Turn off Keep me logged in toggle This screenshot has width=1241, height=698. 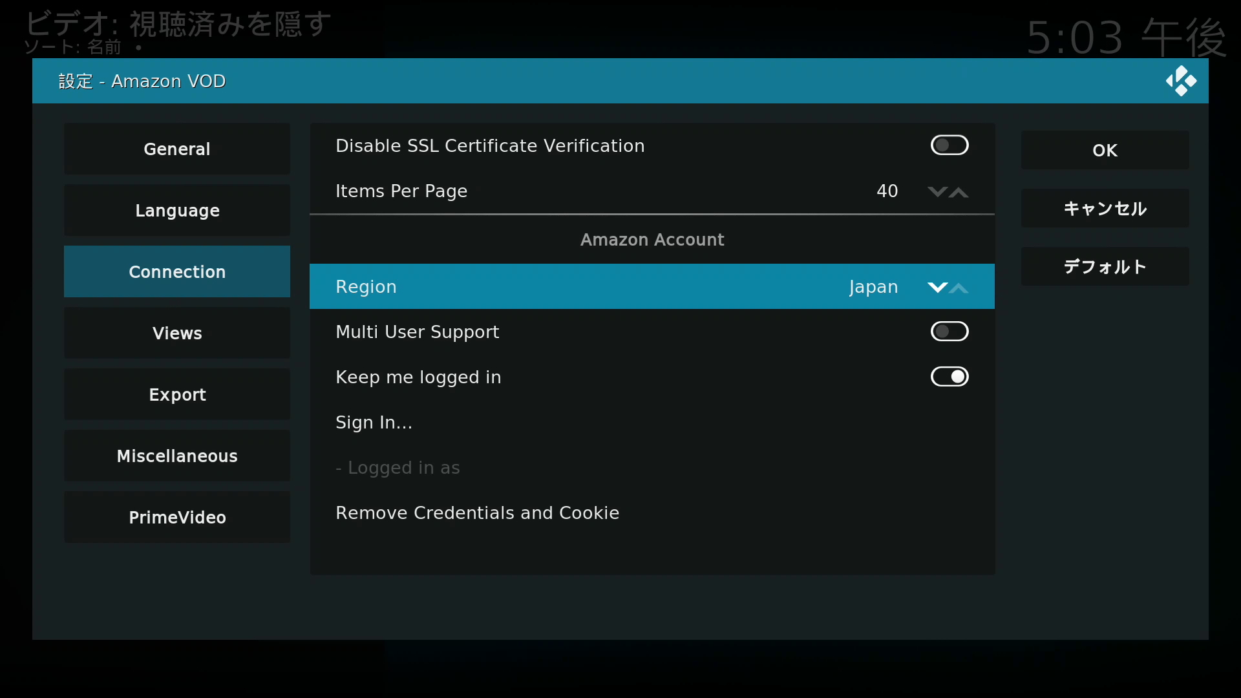click(x=949, y=377)
